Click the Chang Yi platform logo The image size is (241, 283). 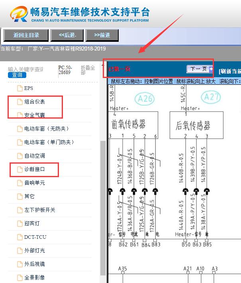click(19, 14)
